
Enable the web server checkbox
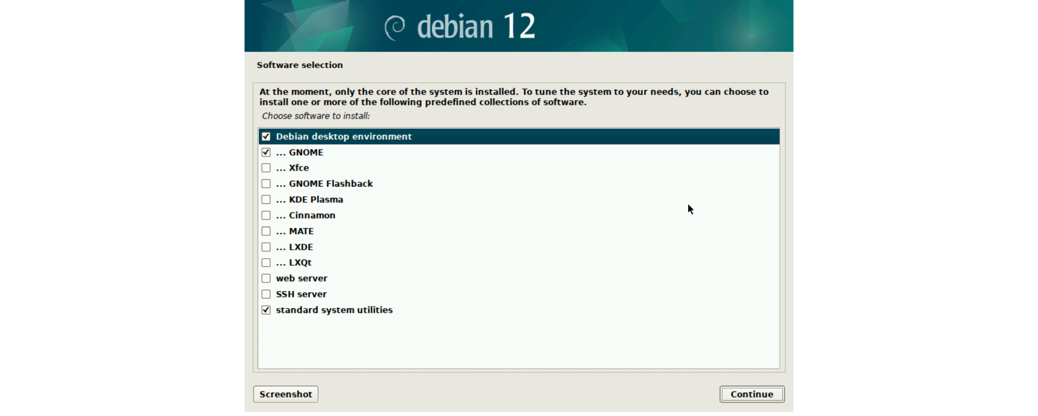point(266,278)
